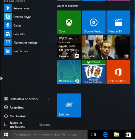The image size is (135, 140).
Task: Click the Obtenir Office tile
Action: [x=118, y=72]
